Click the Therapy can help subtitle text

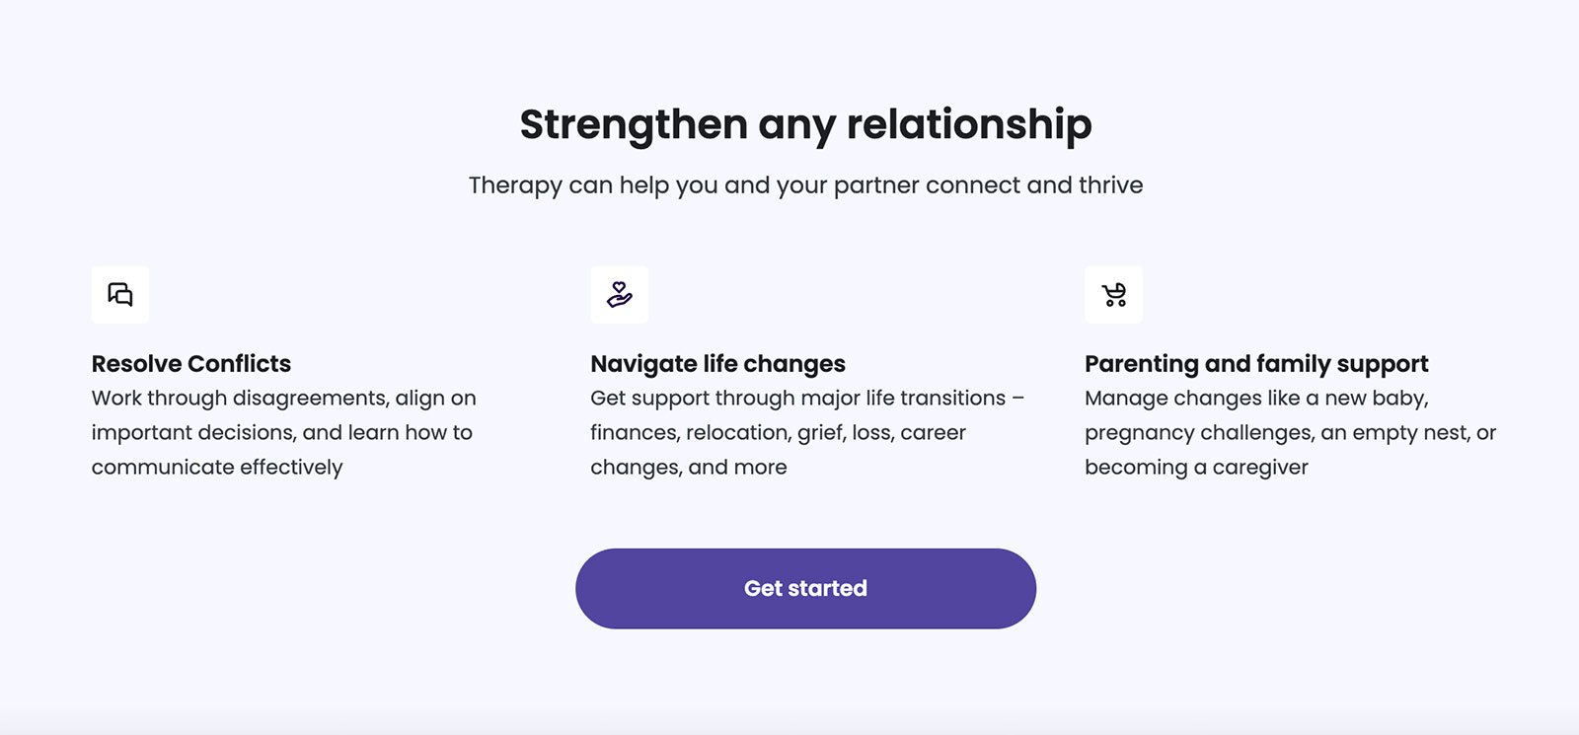[x=805, y=185]
